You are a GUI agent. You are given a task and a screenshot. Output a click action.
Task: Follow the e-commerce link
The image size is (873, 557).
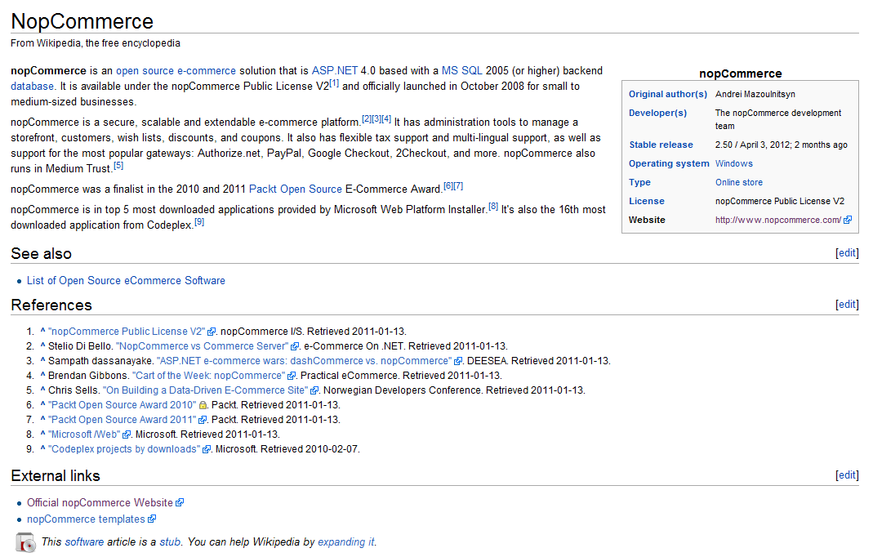[x=207, y=71]
